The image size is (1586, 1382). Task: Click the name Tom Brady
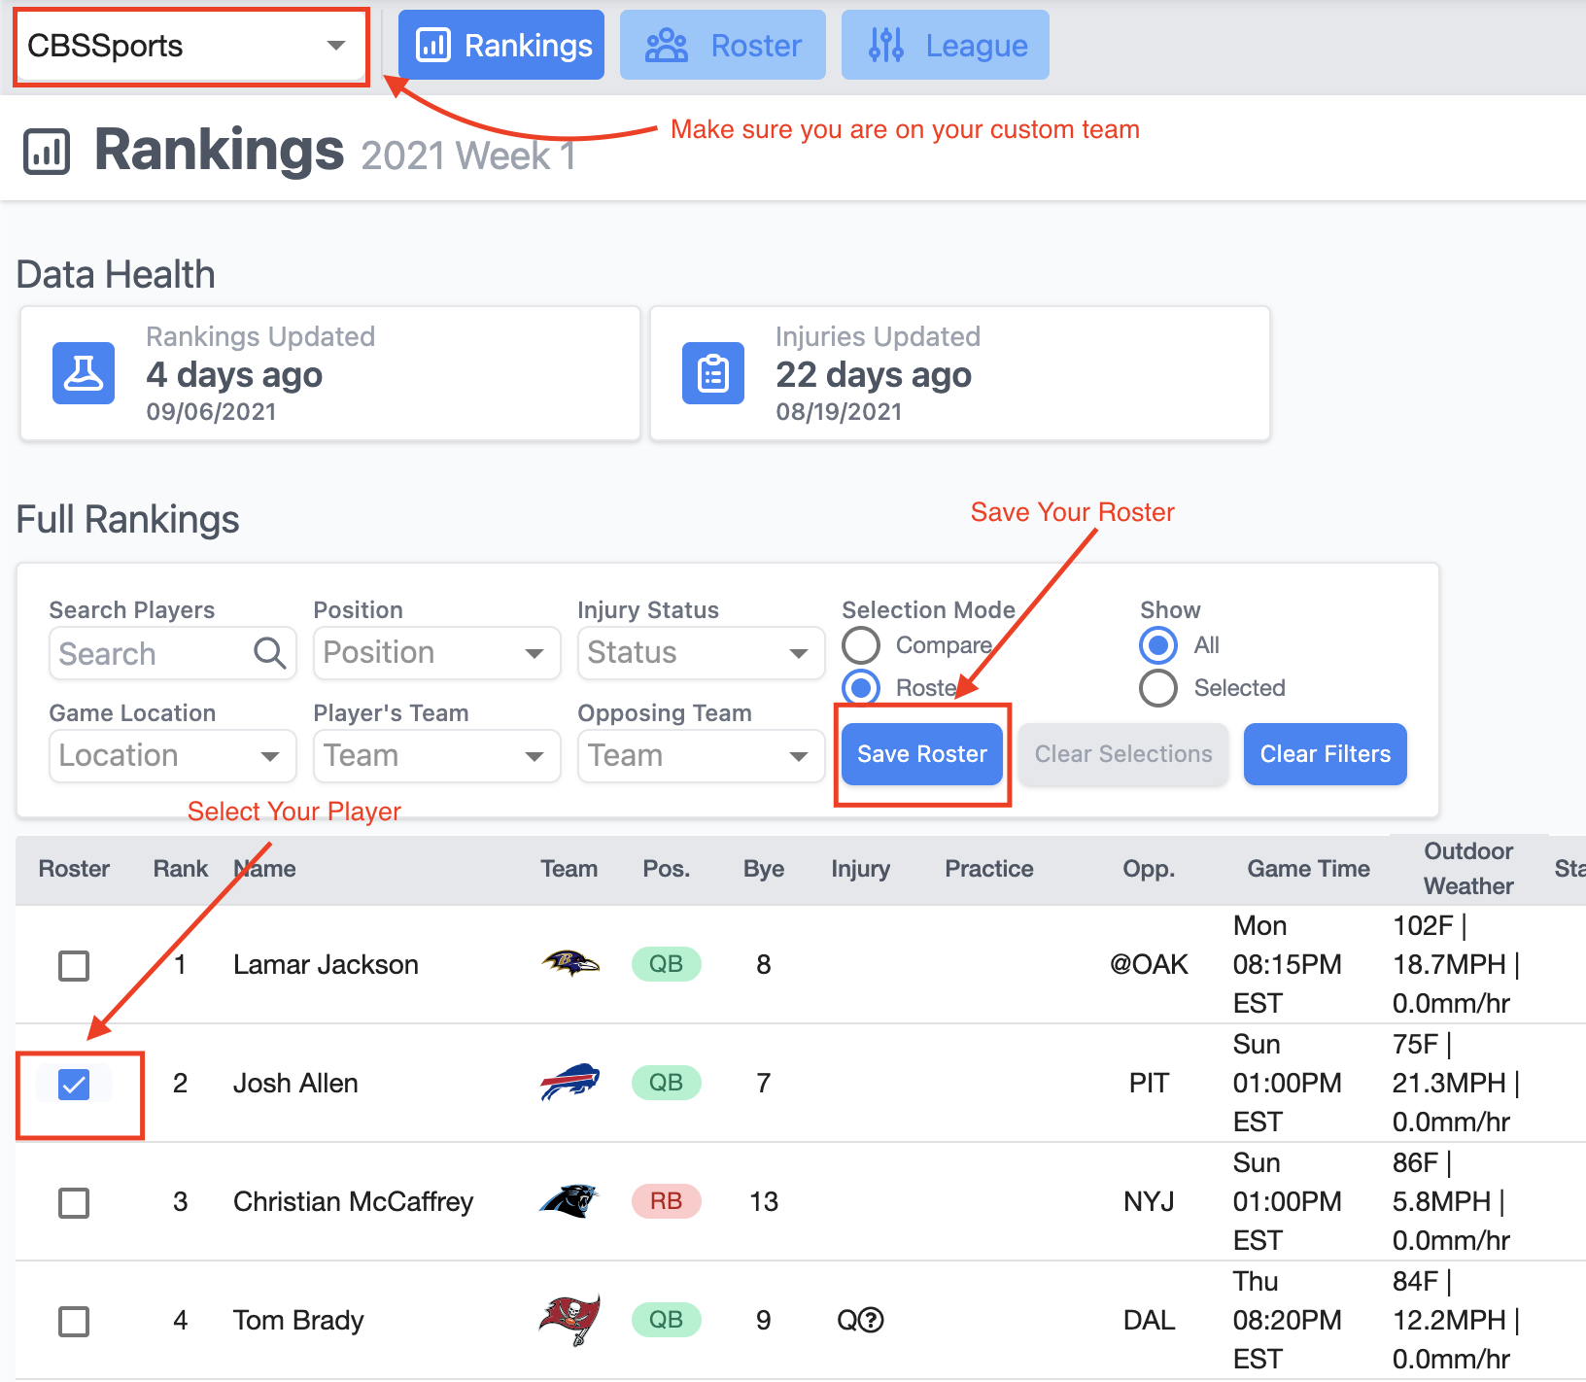(298, 1321)
